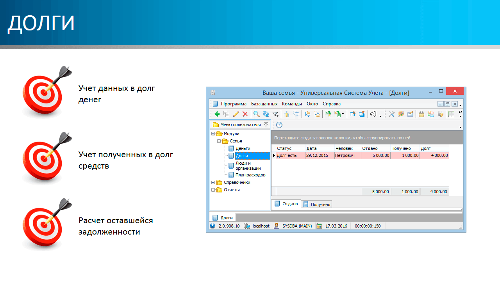Click the 17.03.2016 date in status bar

pos(336,226)
